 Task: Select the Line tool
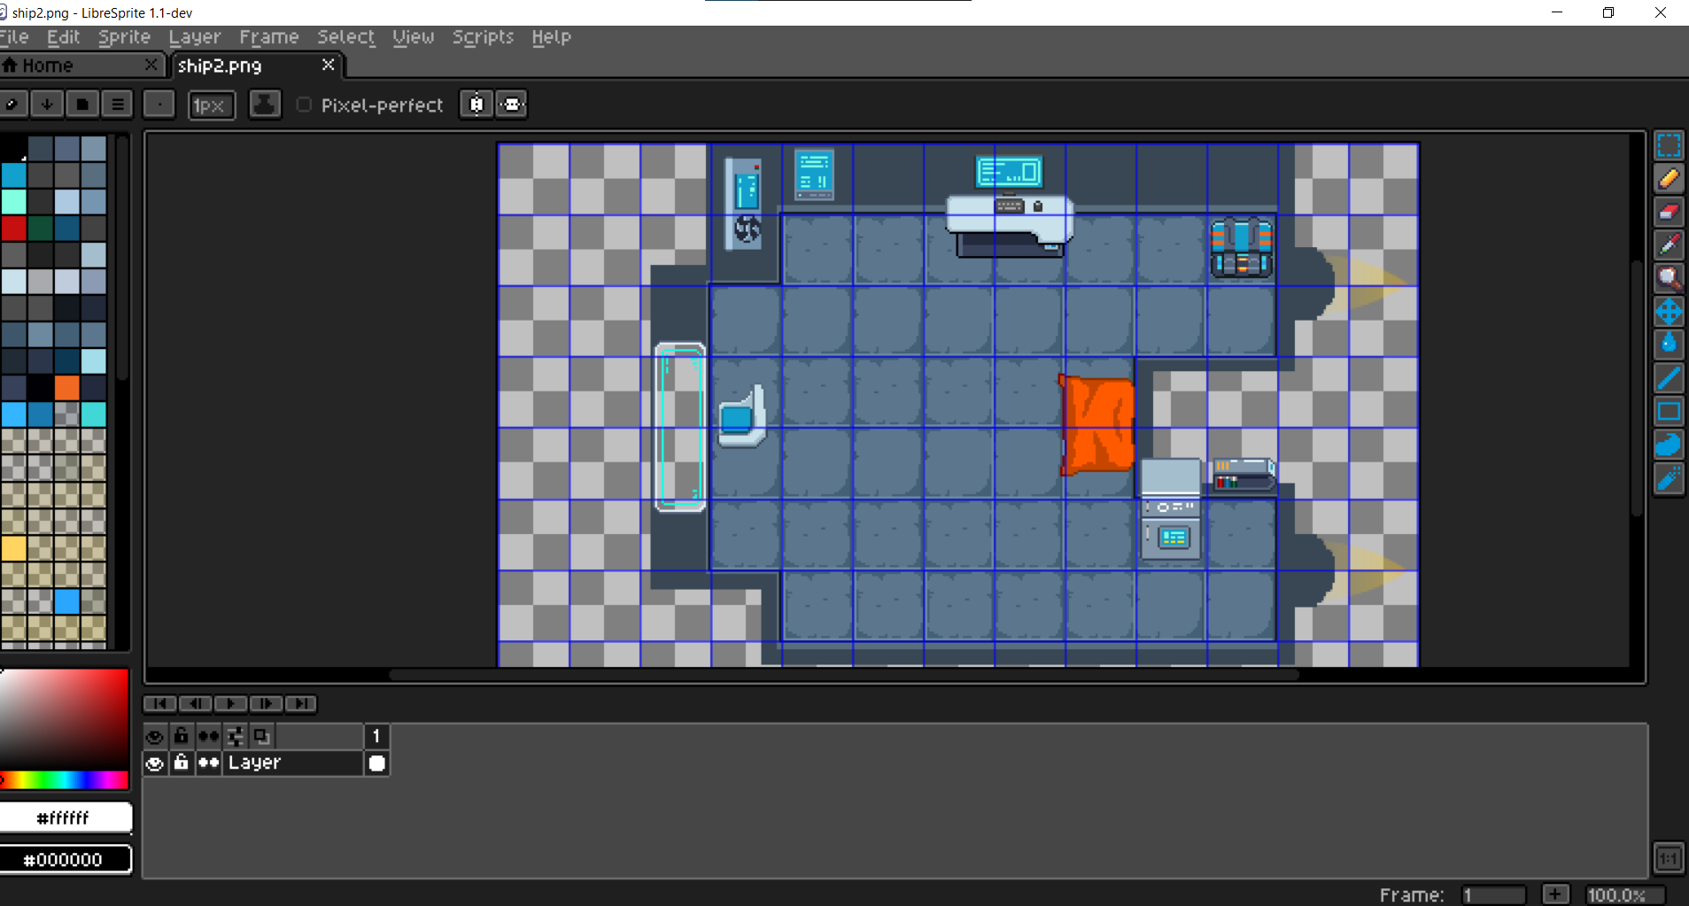1669,378
